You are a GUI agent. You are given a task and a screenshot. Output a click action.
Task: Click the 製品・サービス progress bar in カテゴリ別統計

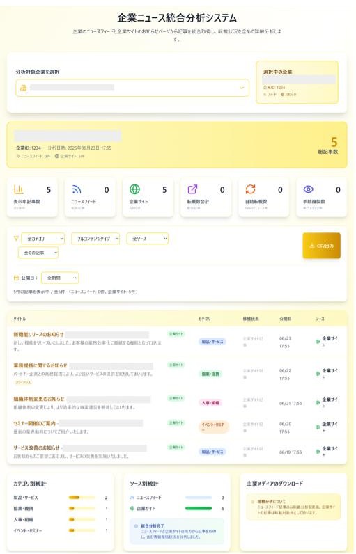coord(82,498)
